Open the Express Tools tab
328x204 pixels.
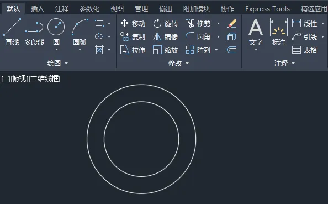(x=267, y=9)
